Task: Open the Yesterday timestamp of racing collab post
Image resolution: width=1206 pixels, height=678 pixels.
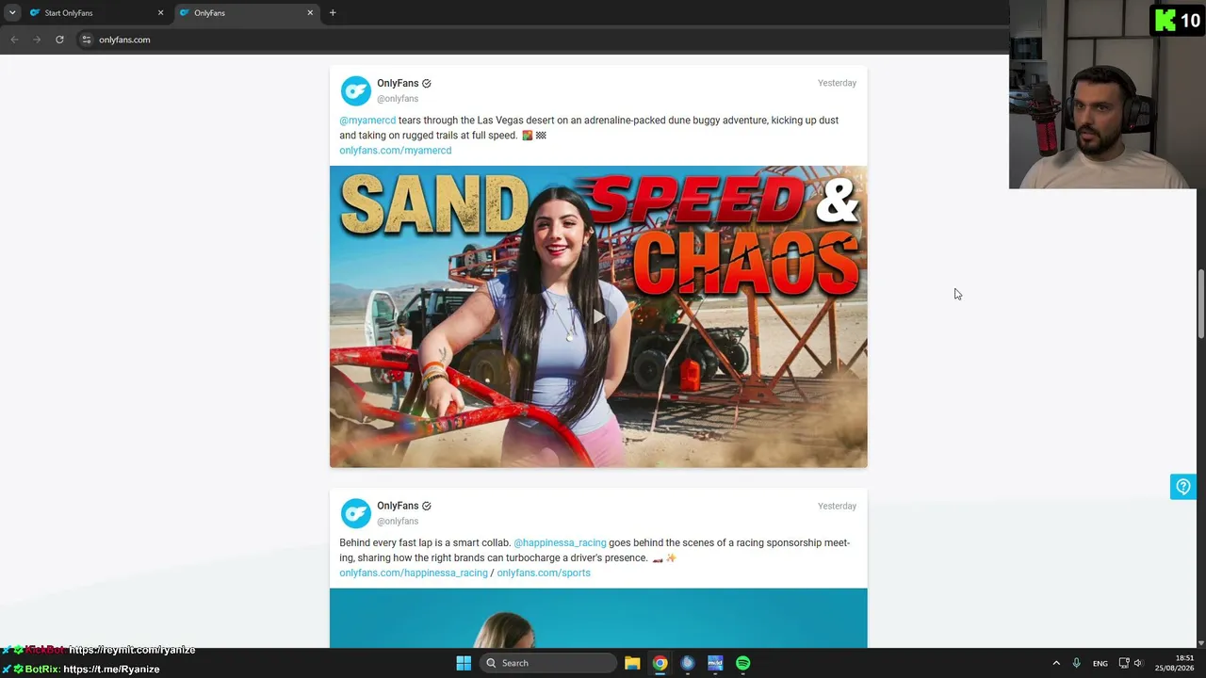Action: (837, 506)
